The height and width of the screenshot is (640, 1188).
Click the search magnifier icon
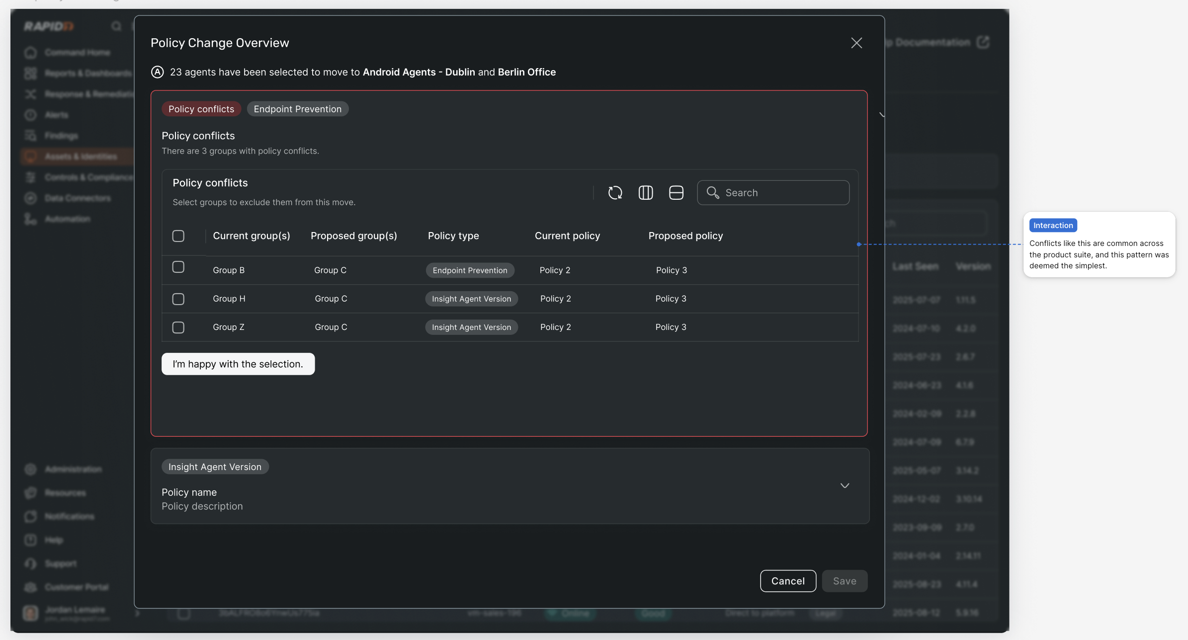(x=713, y=193)
